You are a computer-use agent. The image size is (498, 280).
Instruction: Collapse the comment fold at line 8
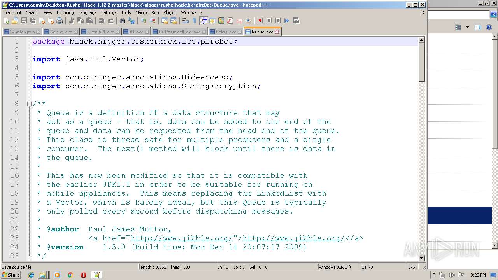click(x=29, y=104)
